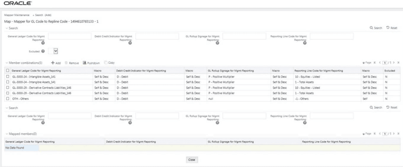403x167 pixels.
Task: Go to first page of Mapped members
Action: click(x=375, y=134)
